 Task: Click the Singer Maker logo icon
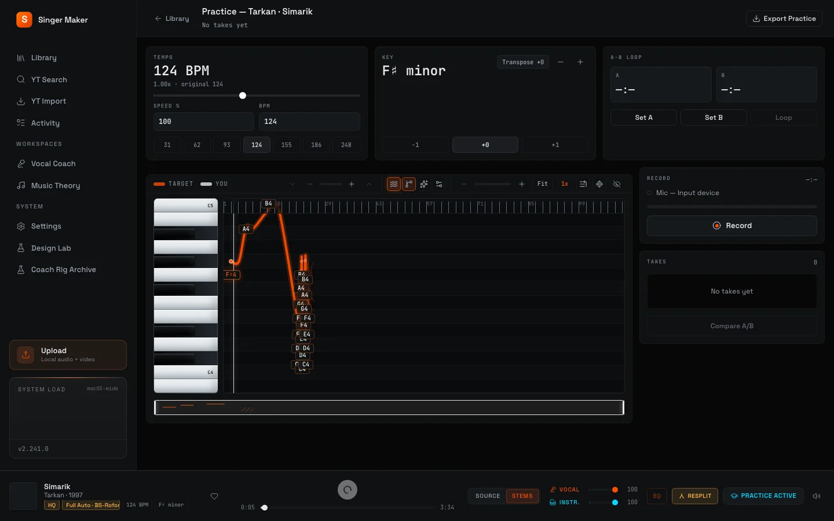click(24, 20)
